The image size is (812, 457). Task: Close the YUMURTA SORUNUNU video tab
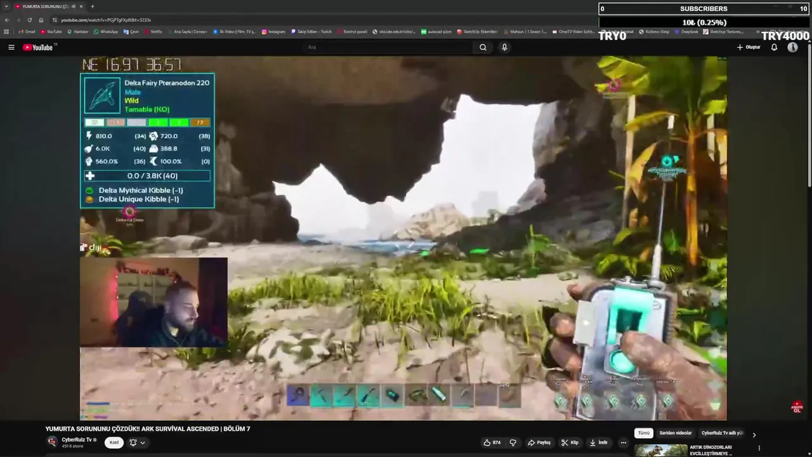point(81,6)
